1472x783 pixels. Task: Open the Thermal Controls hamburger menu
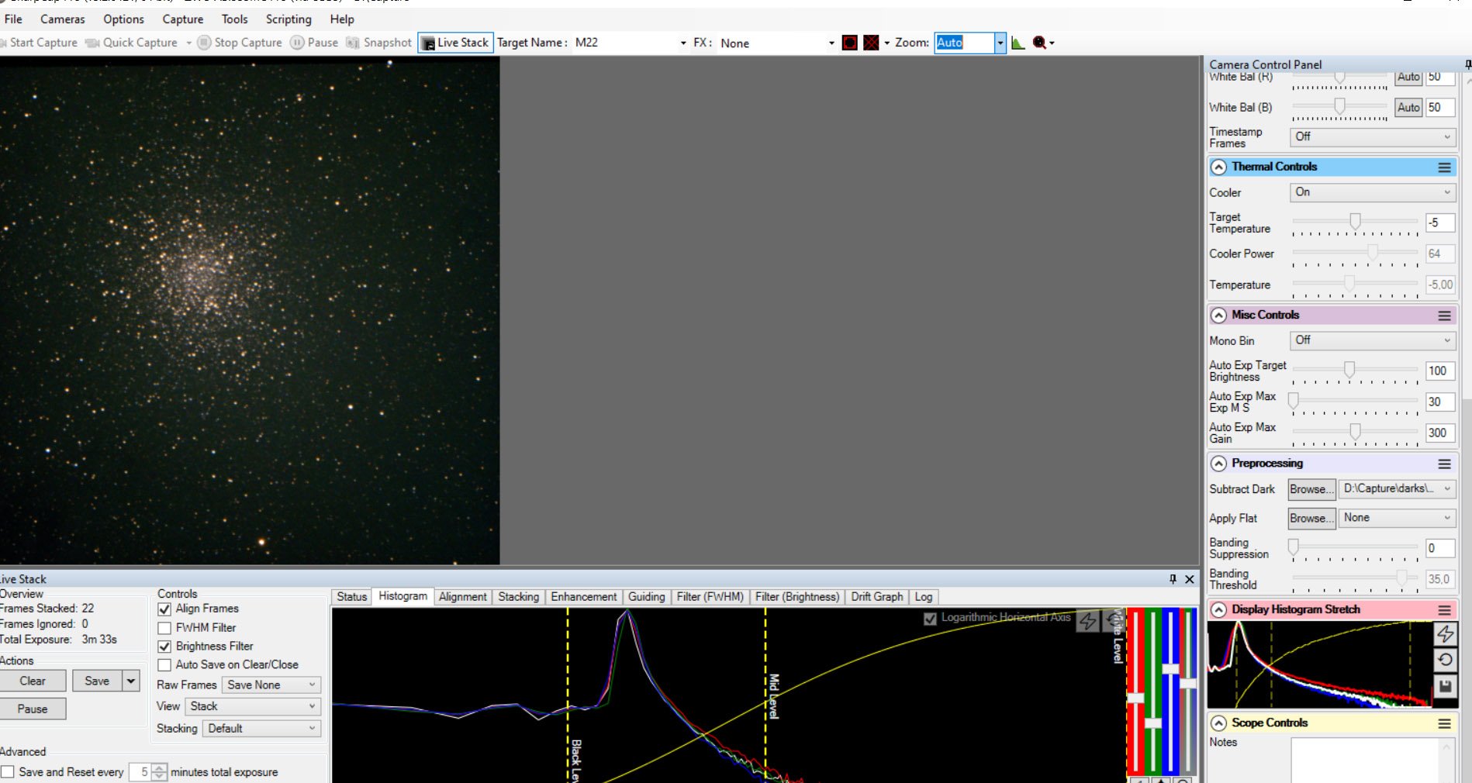pos(1444,167)
